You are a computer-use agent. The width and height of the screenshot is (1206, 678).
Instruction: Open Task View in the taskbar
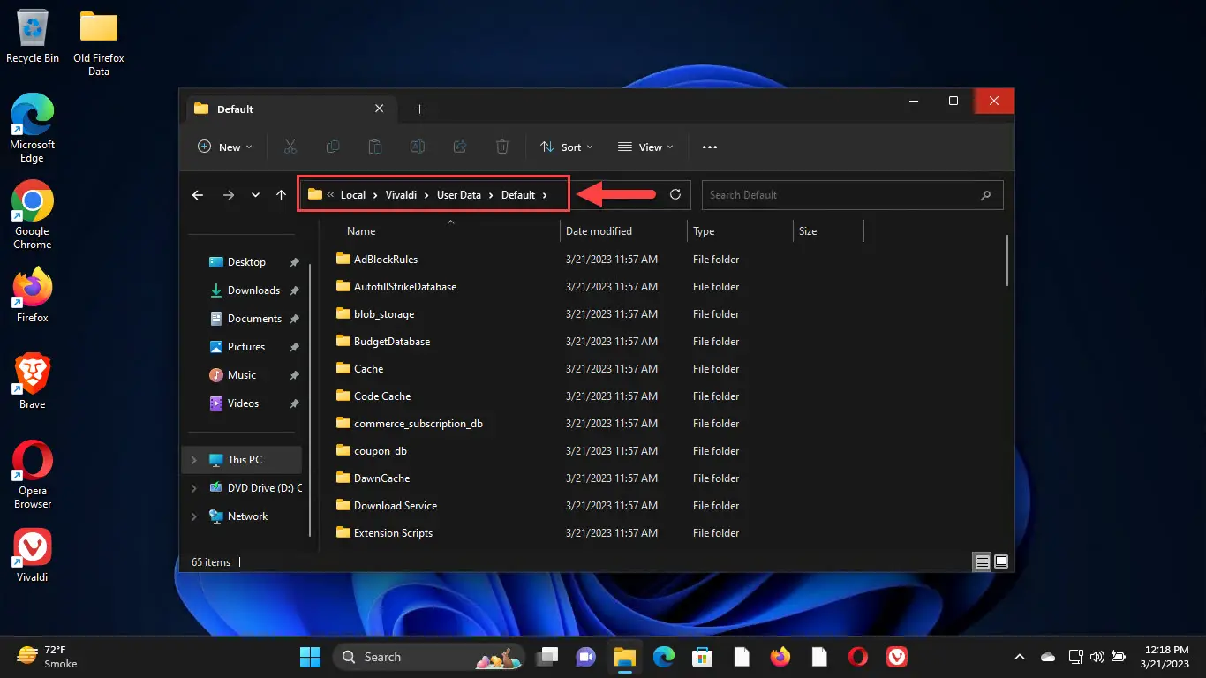click(x=547, y=657)
